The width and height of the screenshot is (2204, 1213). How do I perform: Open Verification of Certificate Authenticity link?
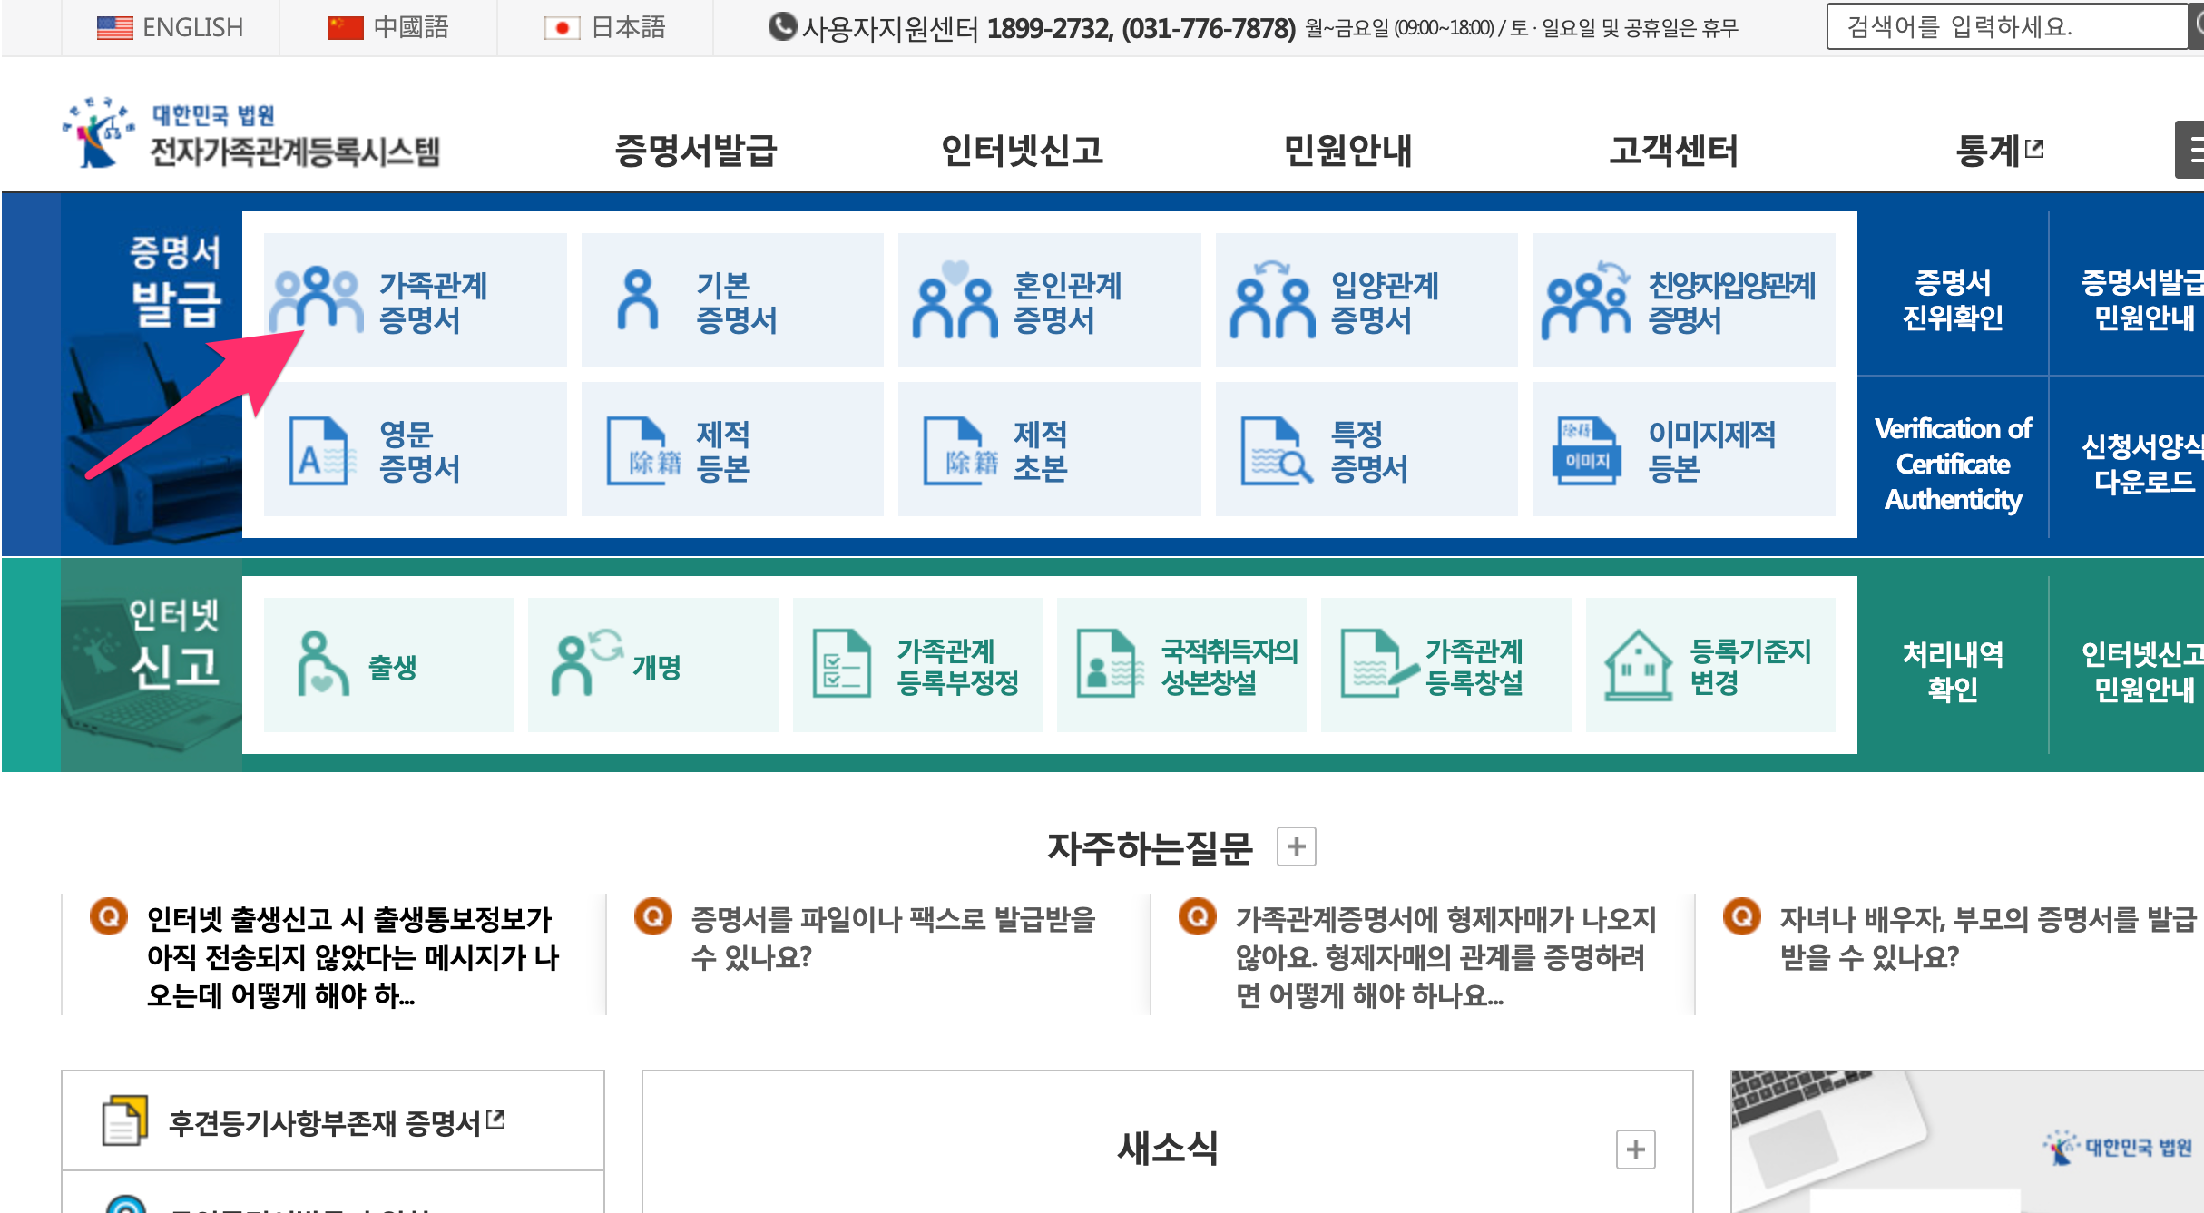[1953, 464]
